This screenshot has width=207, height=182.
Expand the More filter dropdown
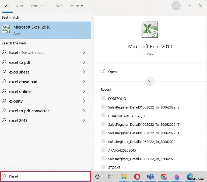coord(77,6)
